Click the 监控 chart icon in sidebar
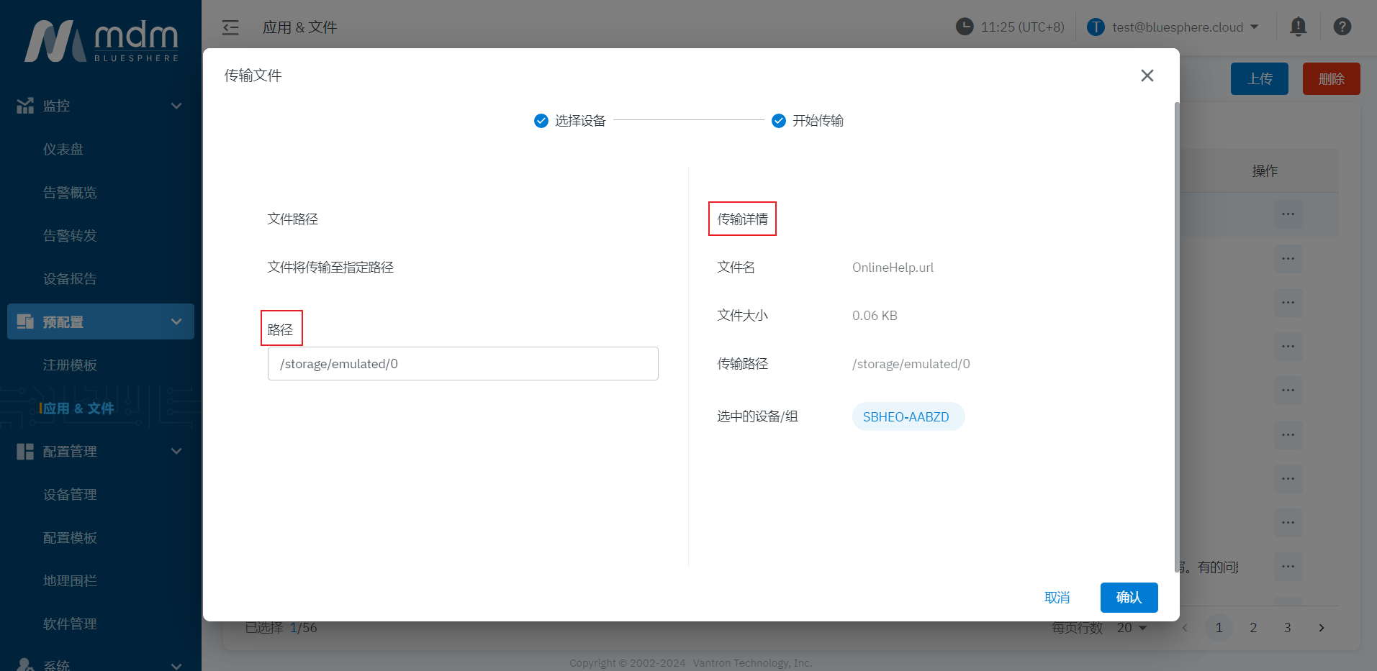This screenshot has height=671, width=1377. [x=25, y=106]
